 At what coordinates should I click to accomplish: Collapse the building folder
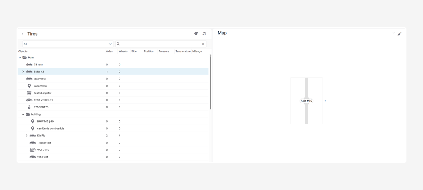[x=23, y=114]
